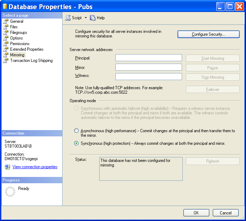Click inside the Principal address field
The width and height of the screenshot is (246, 221).
[x=149, y=58]
